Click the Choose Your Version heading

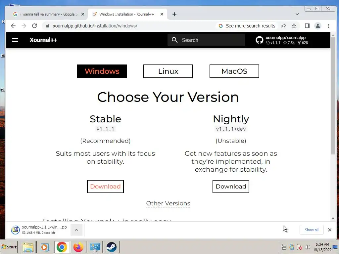pyautogui.click(x=168, y=97)
